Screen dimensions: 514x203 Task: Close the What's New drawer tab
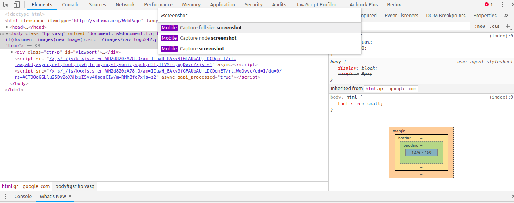click(70, 196)
